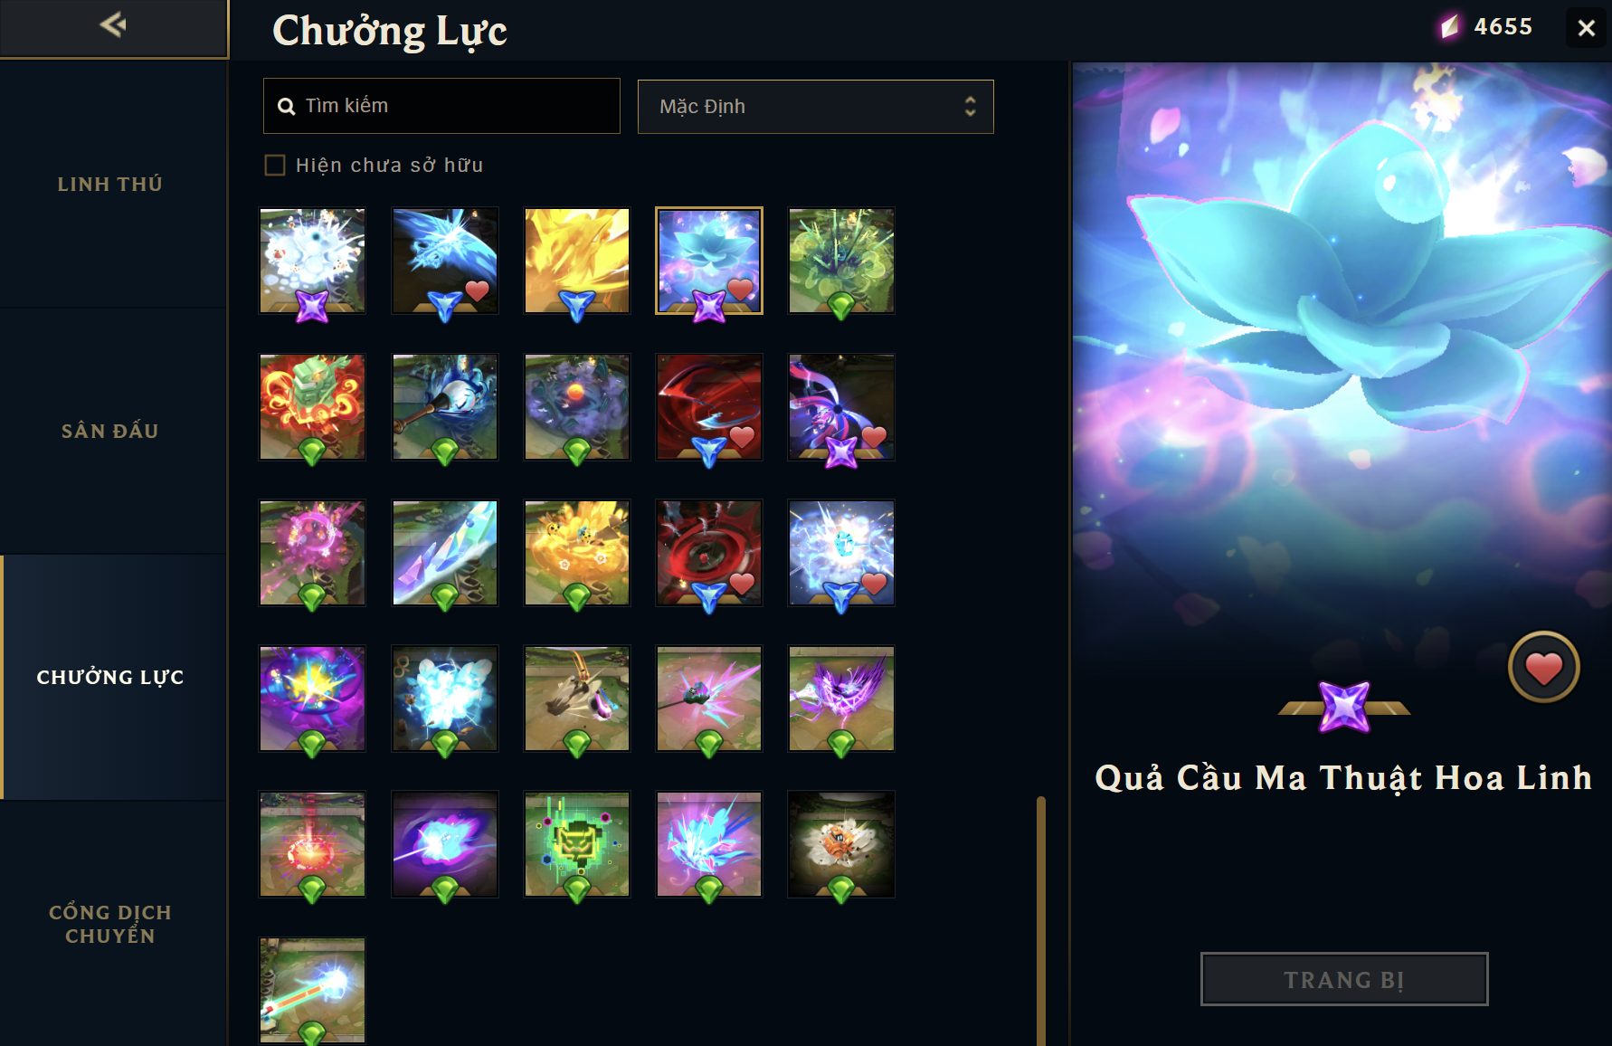
Task: Select the yellow lightning boom thumbnail
Action: [576, 261]
